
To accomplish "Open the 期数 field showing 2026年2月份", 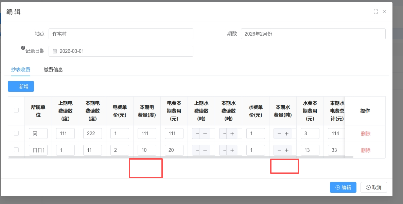I will tap(313, 34).
